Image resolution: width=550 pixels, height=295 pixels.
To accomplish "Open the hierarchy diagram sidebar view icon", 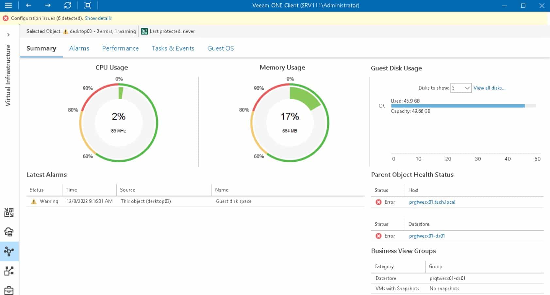I will [9, 271].
